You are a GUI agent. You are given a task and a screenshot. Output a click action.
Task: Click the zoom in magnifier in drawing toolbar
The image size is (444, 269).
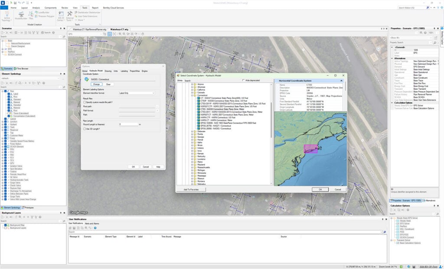tap(120, 34)
